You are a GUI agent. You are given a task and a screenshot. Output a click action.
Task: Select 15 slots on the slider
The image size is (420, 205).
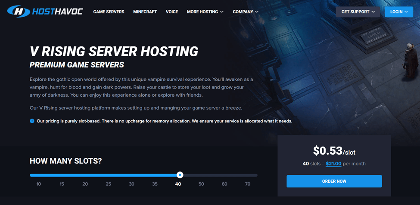tap(62, 184)
